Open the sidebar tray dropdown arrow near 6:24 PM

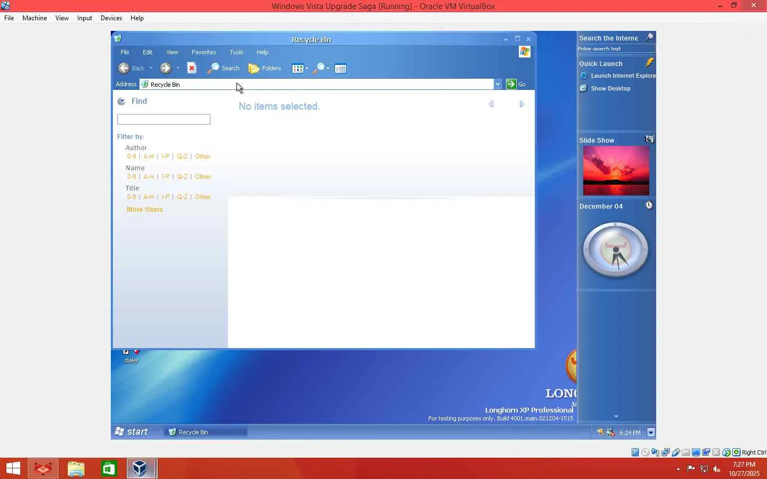(651, 432)
